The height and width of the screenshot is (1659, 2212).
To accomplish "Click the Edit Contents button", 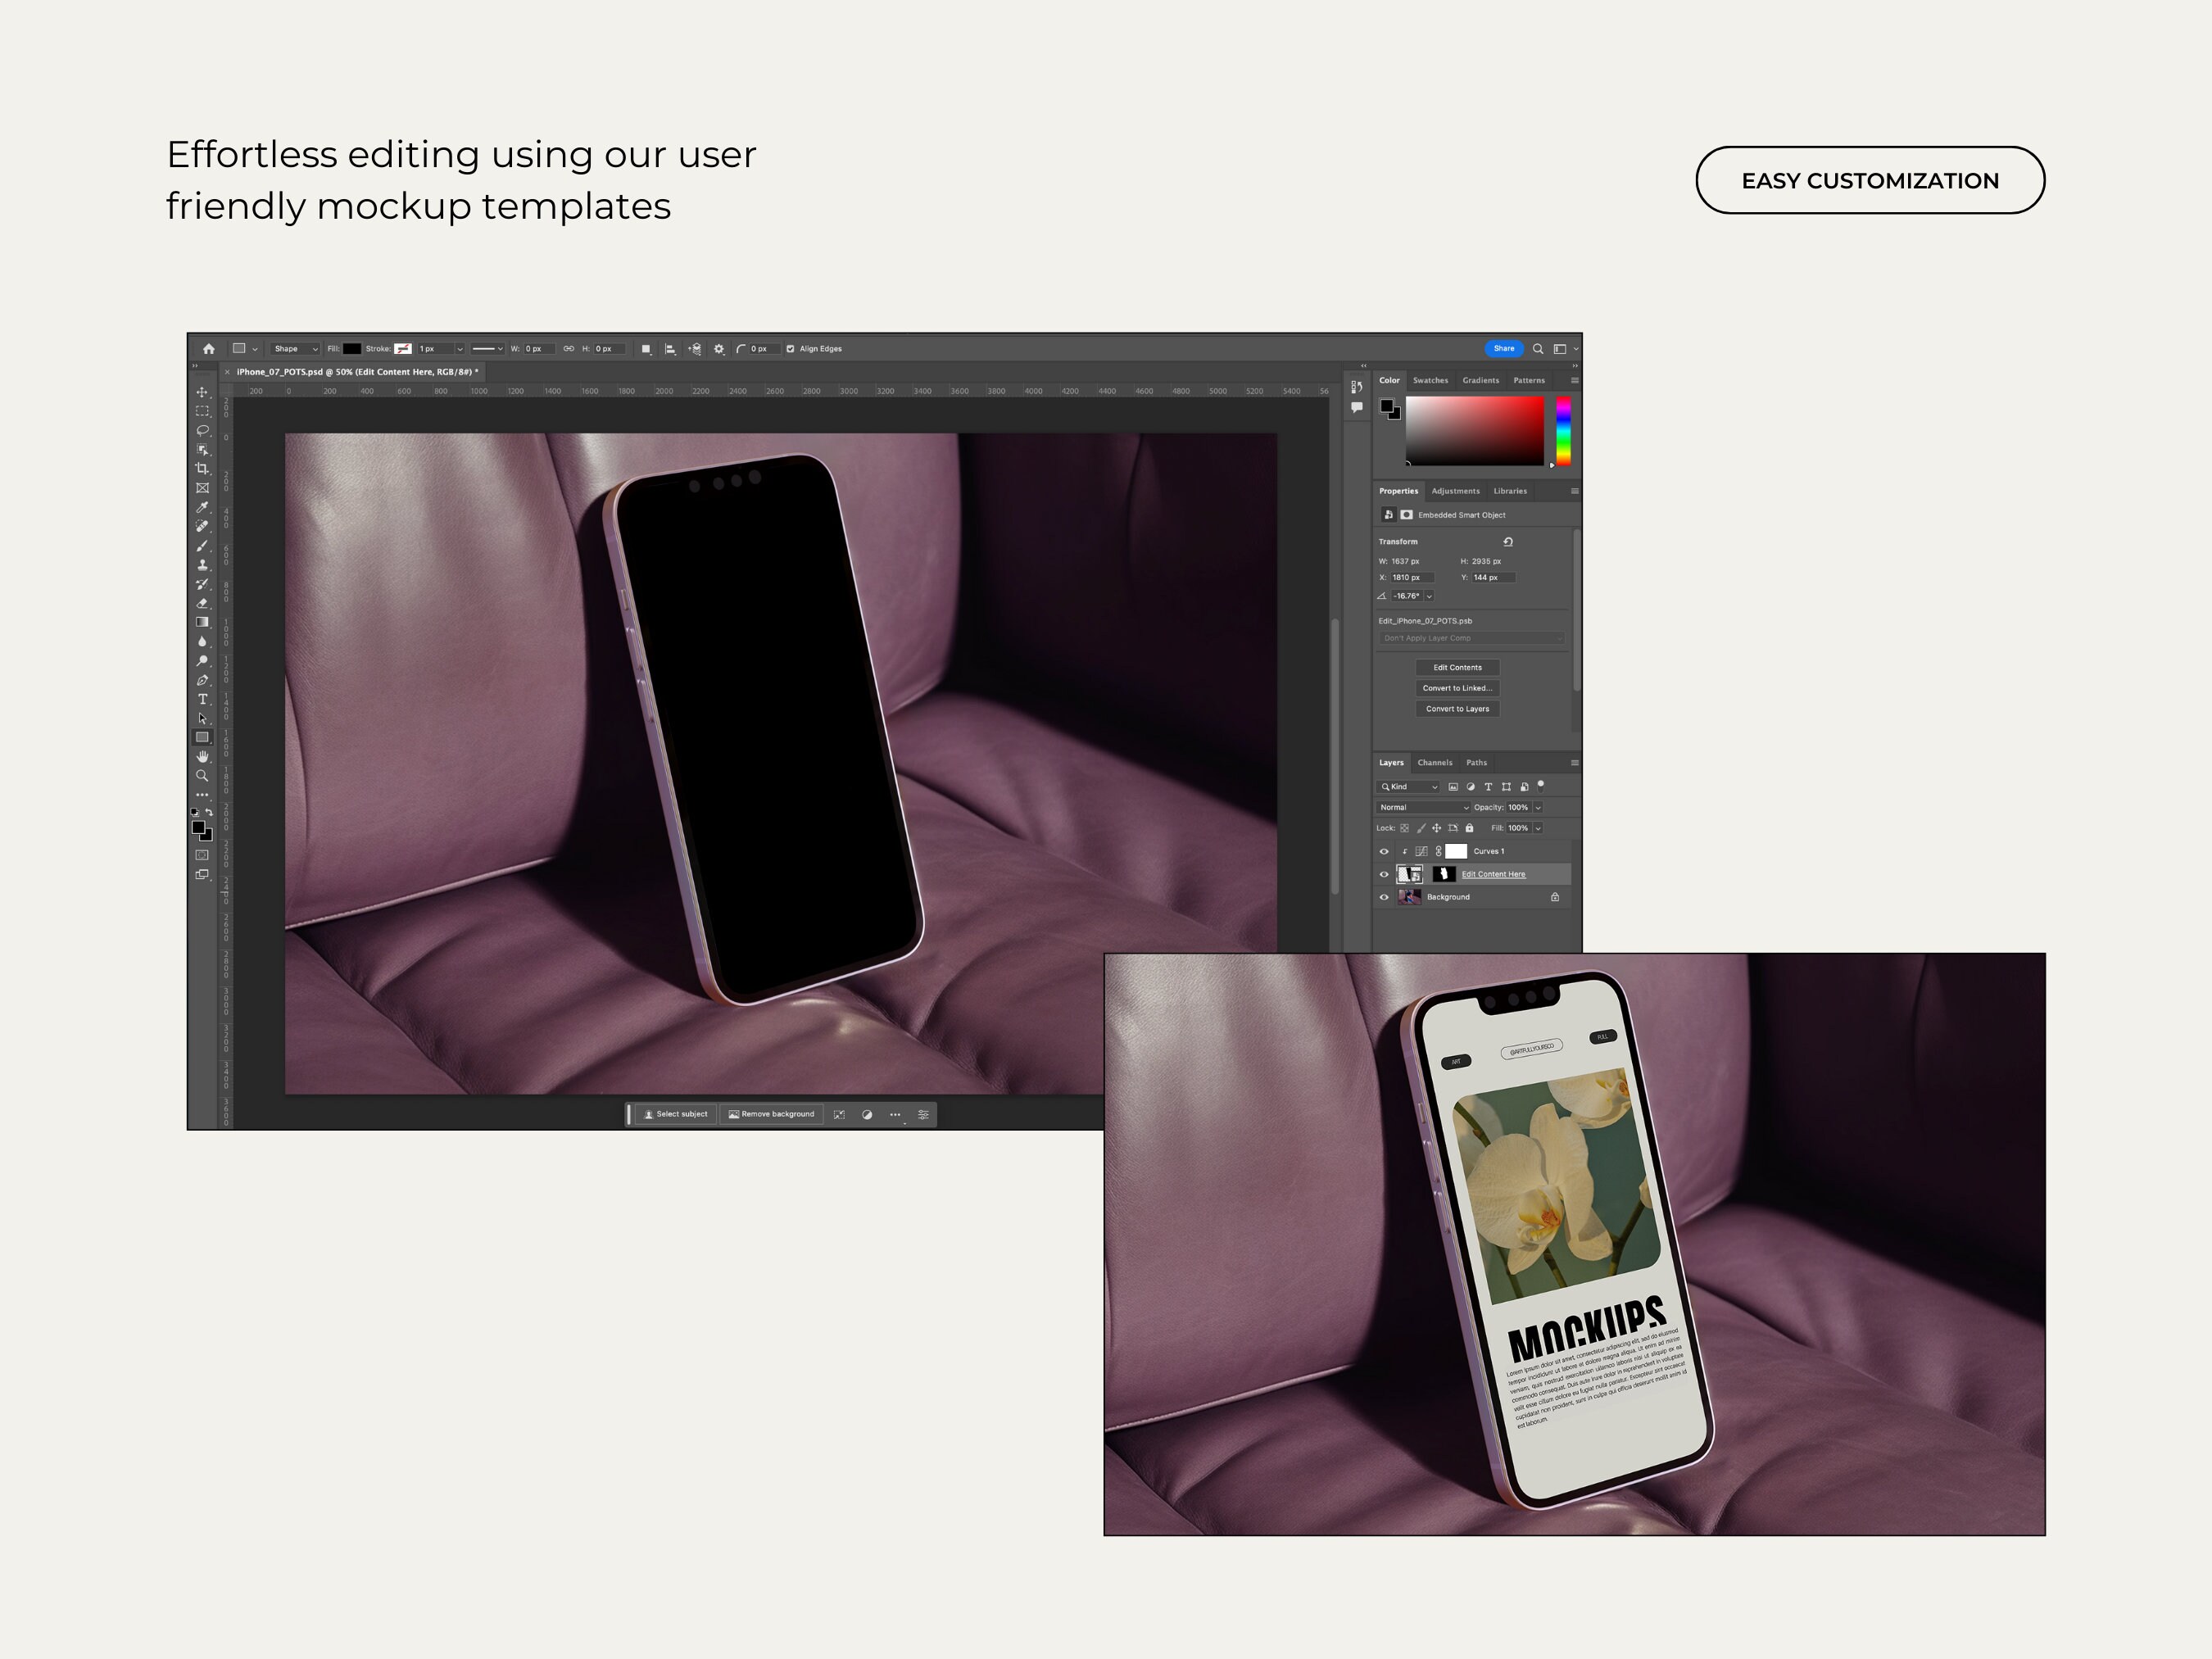I will click(1457, 668).
